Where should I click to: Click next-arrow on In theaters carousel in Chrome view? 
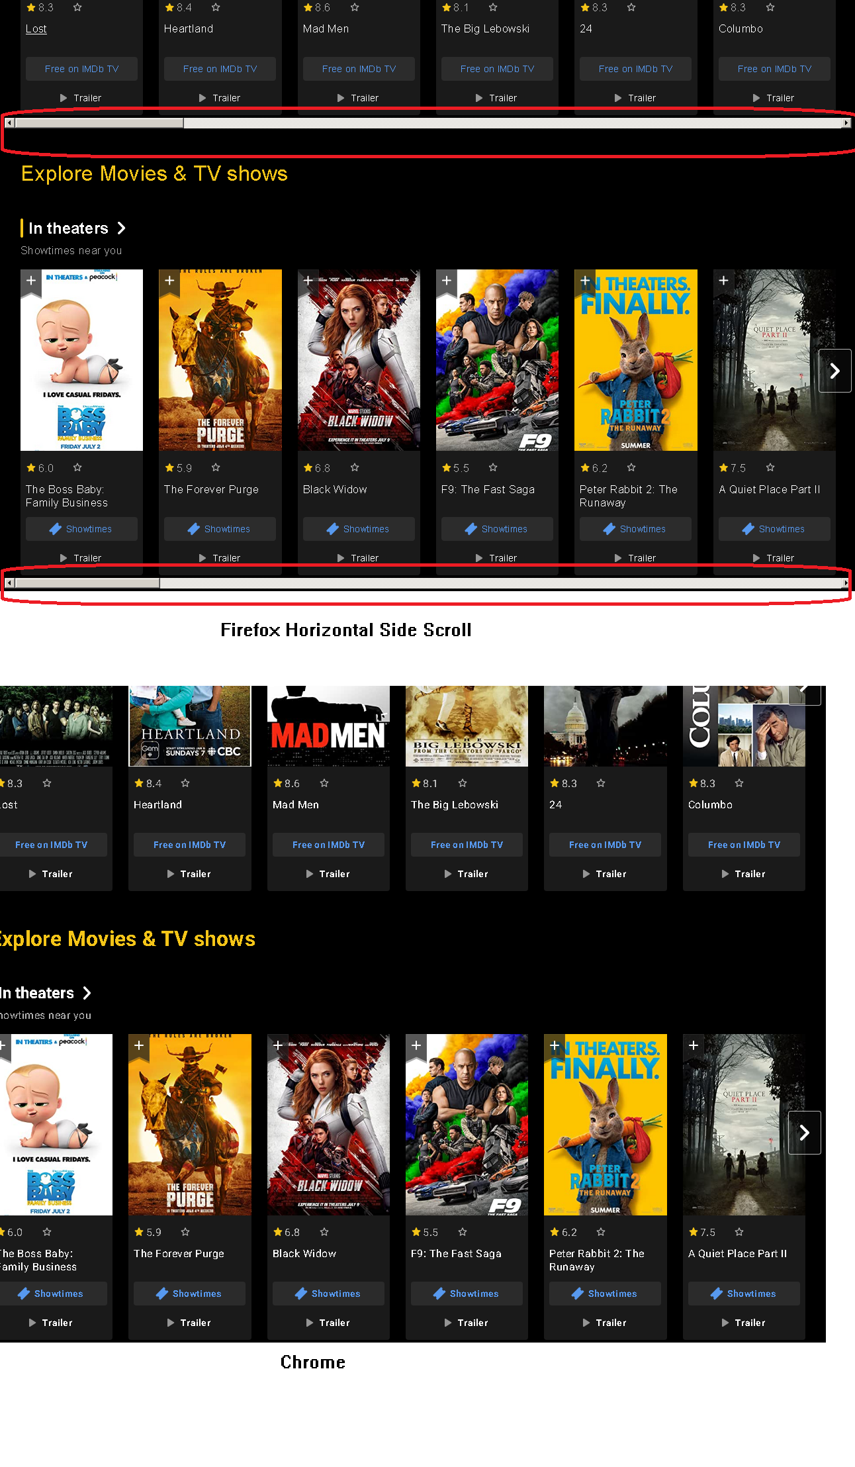pos(804,1133)
